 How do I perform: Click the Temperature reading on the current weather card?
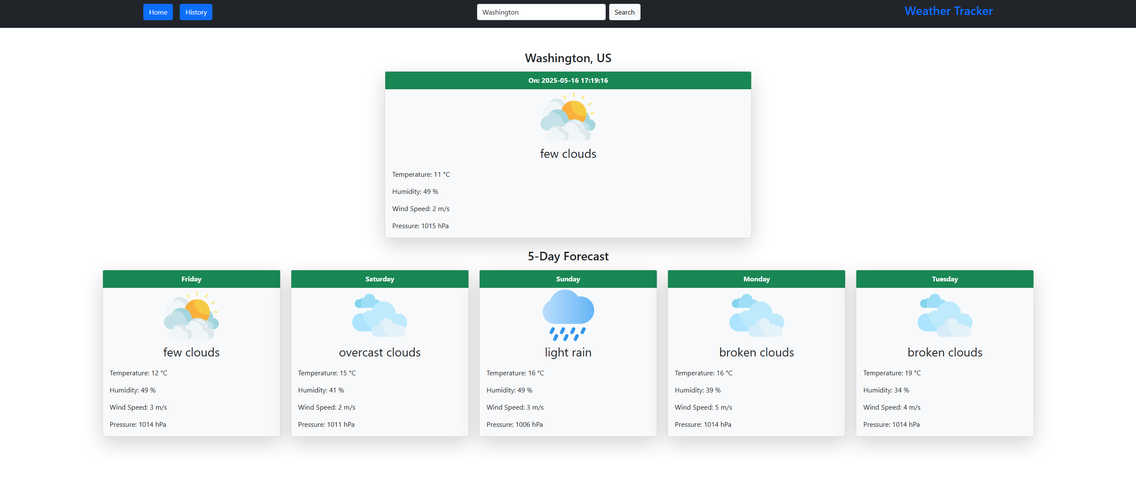coord(421,174)
